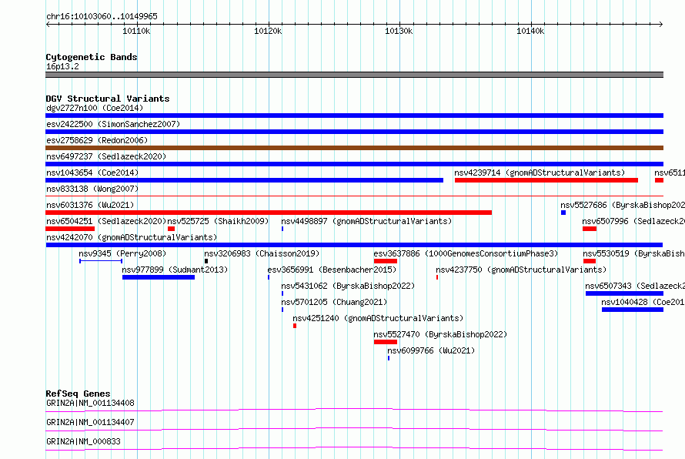Select nsv6507996 Sedlazeck label
685x459 pixels.
tap(633, 221)
